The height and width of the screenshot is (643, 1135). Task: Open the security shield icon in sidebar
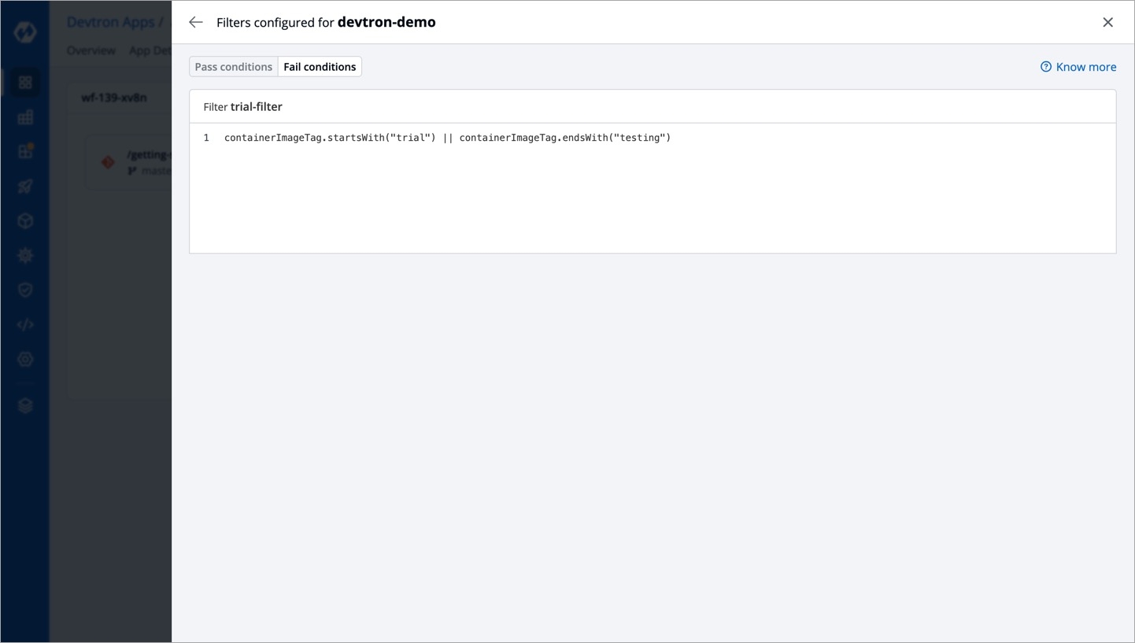[25, 290]
